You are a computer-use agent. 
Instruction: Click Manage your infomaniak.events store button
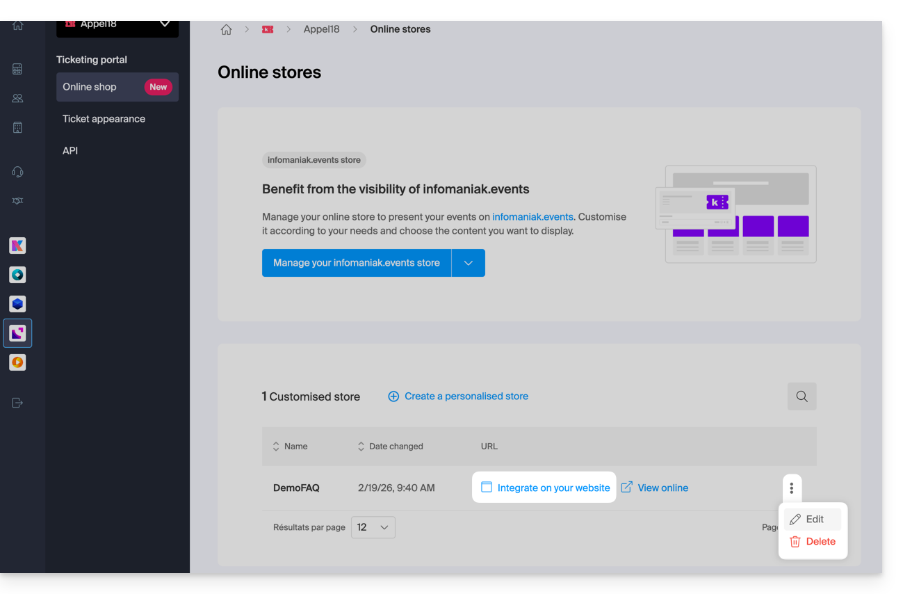click(x=356, y=263)
